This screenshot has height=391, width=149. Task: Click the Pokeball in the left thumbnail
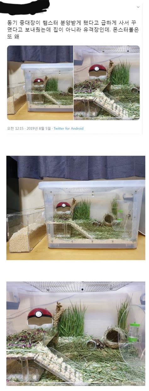click(x=38, y=82)
